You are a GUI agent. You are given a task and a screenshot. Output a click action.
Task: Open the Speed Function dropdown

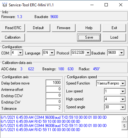(123, 83)
